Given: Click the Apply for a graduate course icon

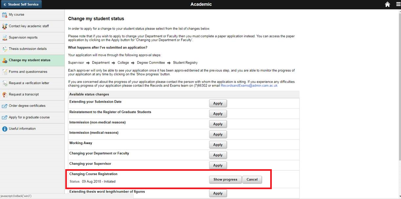Looking at the screenshot, I should tap(5, 117).
